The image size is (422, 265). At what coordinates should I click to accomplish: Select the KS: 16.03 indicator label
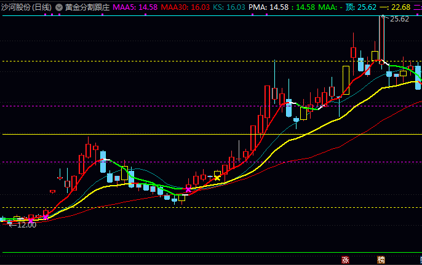tap(229, 7)
